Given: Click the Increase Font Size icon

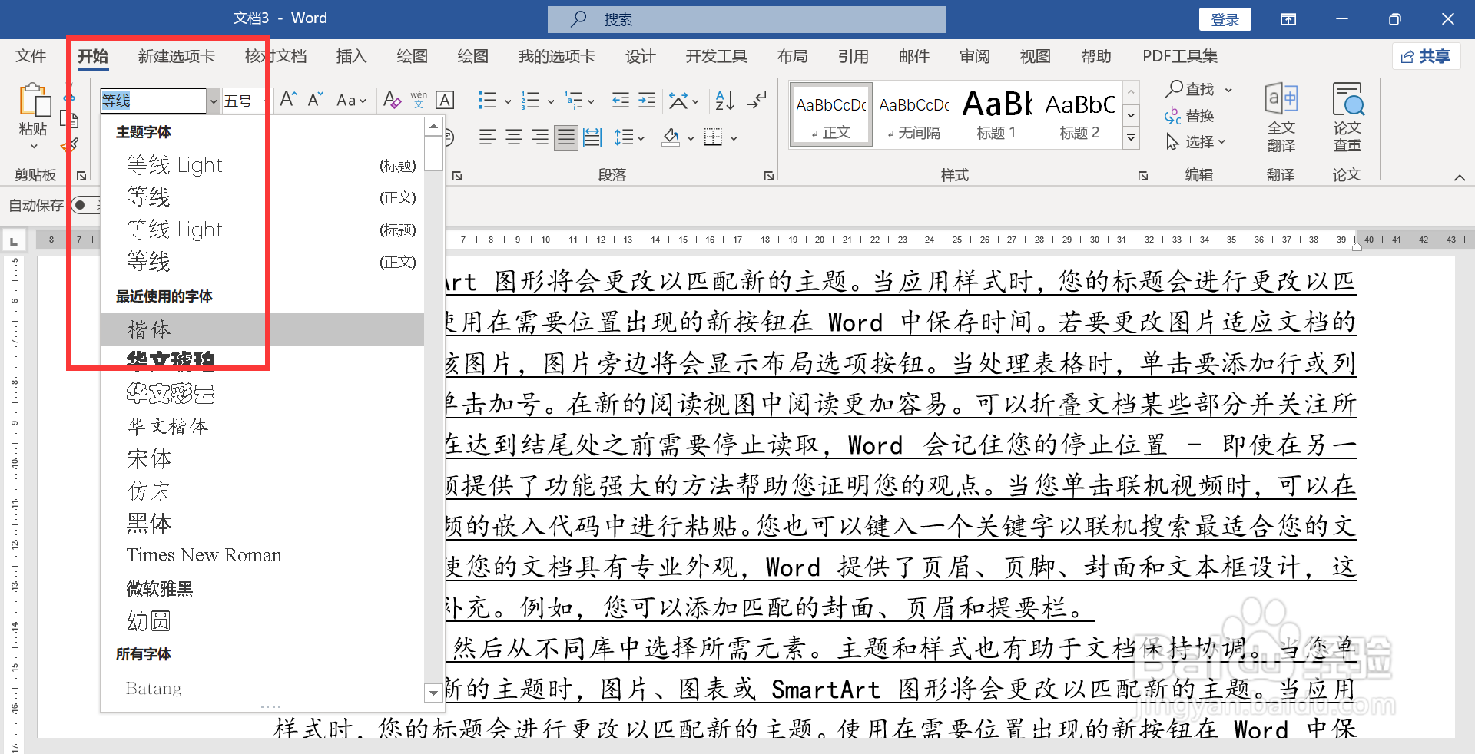Looking at the screenshot, I should pos(289,100).
